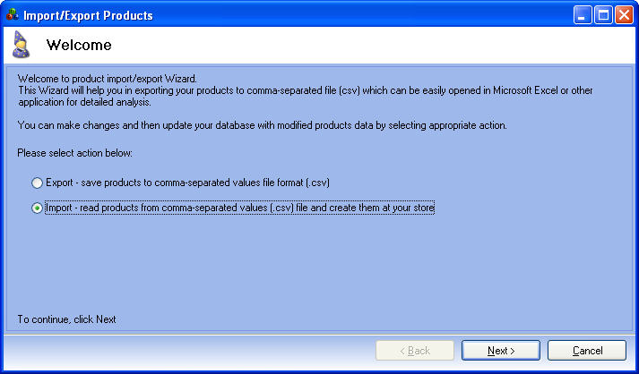Click the 'To continue, click Next' hint
This screenshot has width=639, height=374.
(x=67, y=319)
